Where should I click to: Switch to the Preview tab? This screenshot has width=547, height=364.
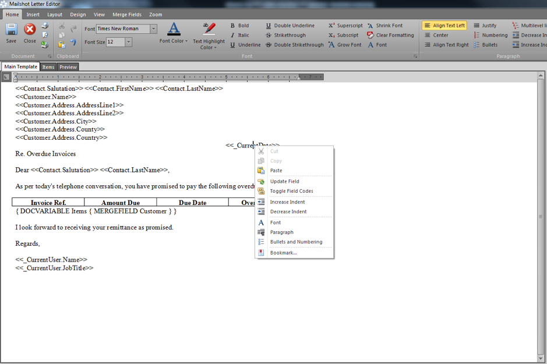click(68, 66)
